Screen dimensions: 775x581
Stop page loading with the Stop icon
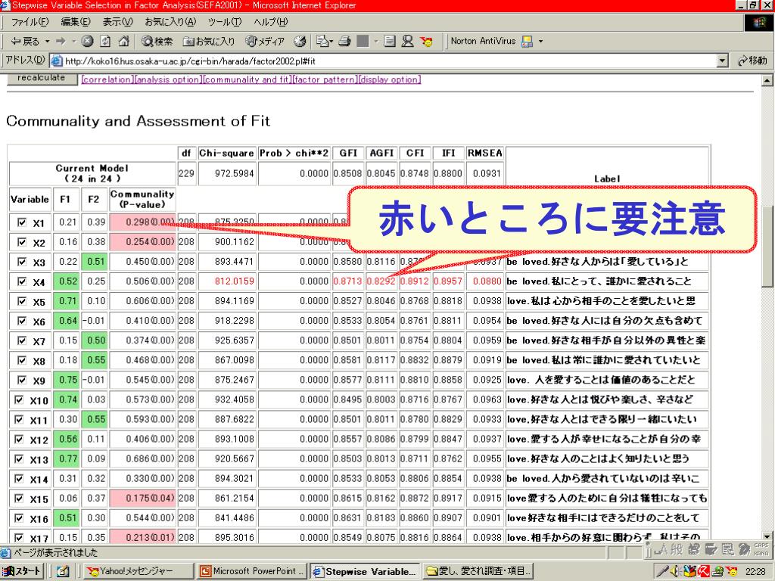[x=88, y=42]
